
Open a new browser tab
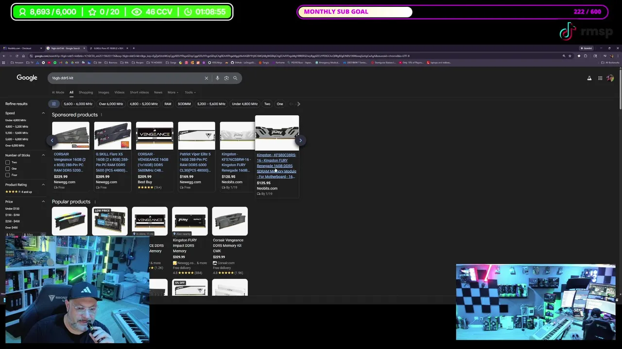click(134, 48)
